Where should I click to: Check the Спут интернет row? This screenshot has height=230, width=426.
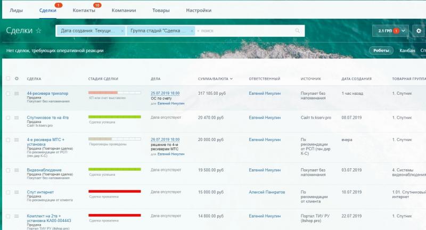(x=8, y=192)
